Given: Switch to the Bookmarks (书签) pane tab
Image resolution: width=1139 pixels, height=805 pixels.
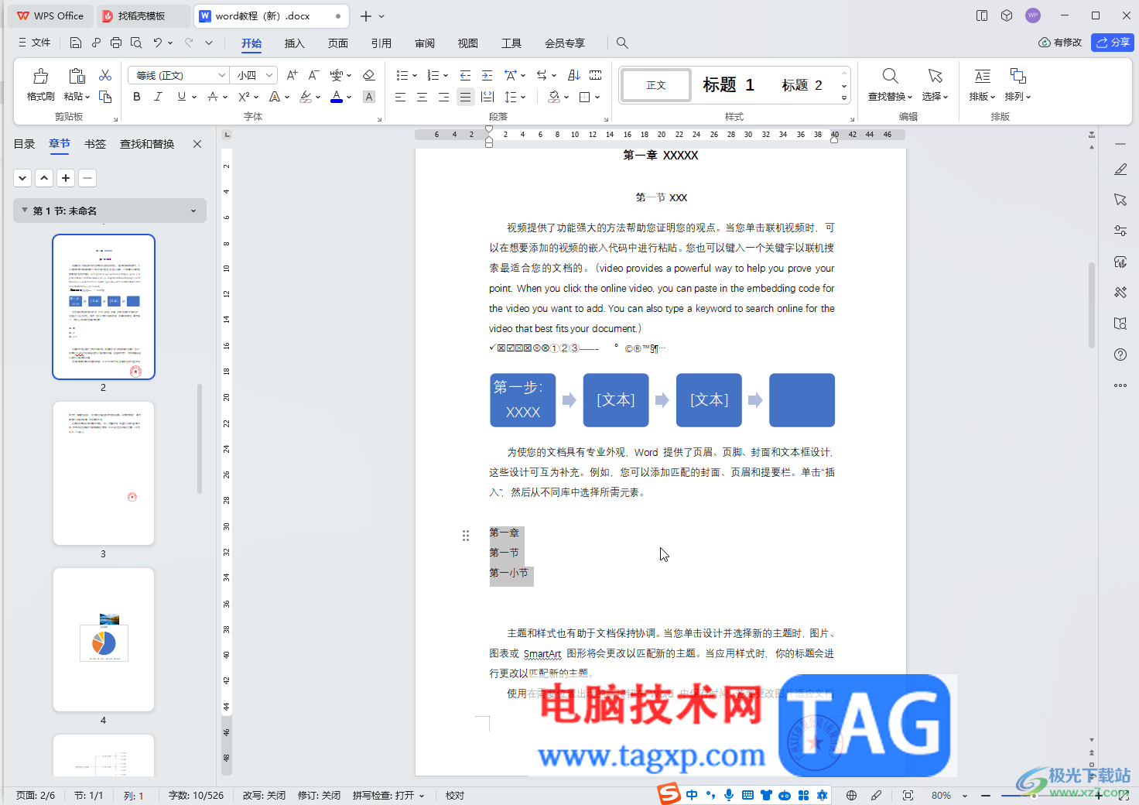Looking at the screenshot, I should pyautogui.click(x=95, y=144).
